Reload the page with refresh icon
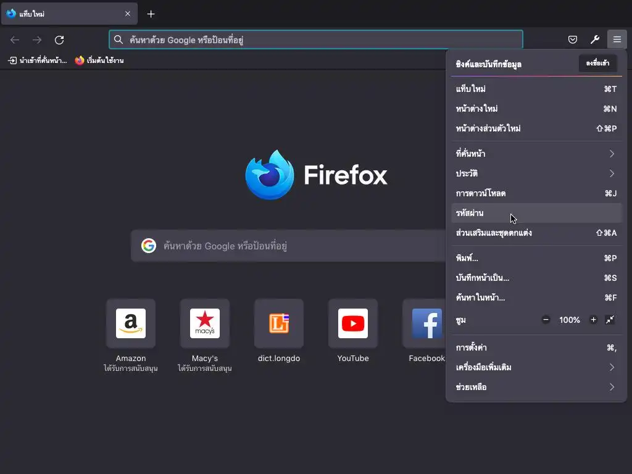The width and height of the screenshot is (632, 474). [x=59, y=39]
